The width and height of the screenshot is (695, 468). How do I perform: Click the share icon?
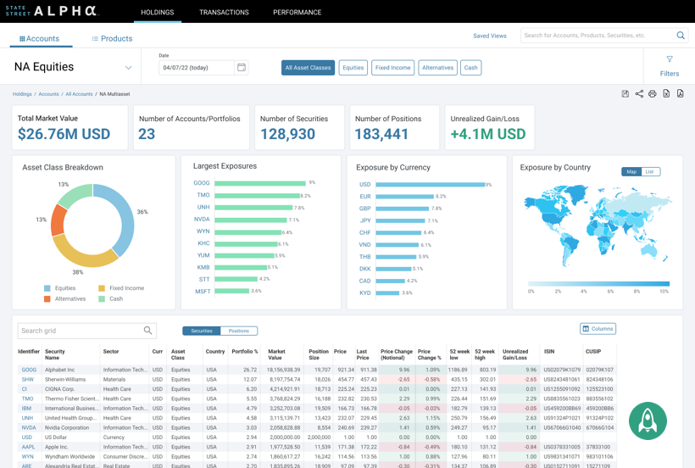639,94
